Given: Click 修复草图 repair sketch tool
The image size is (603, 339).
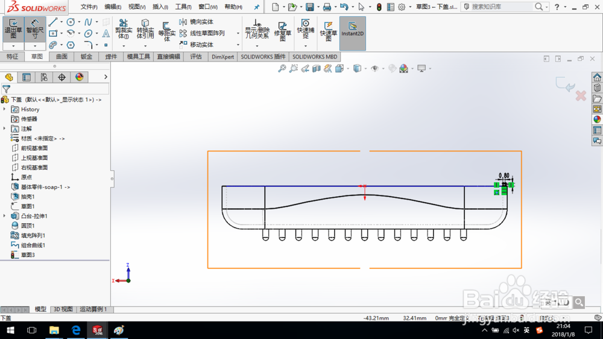Looking at the screenshot, I should tap(282, 31).
